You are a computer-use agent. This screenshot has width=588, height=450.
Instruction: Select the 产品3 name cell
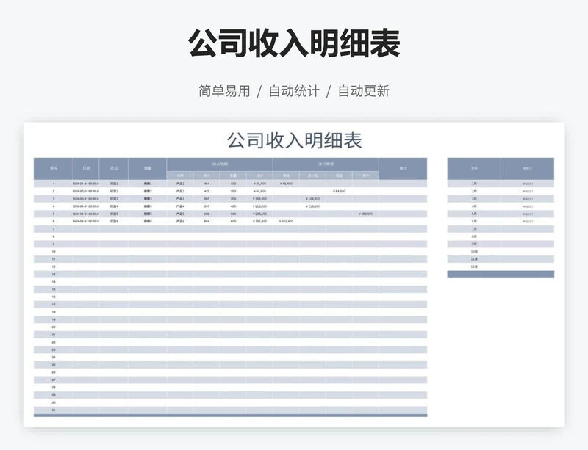(x=180, y=199)
